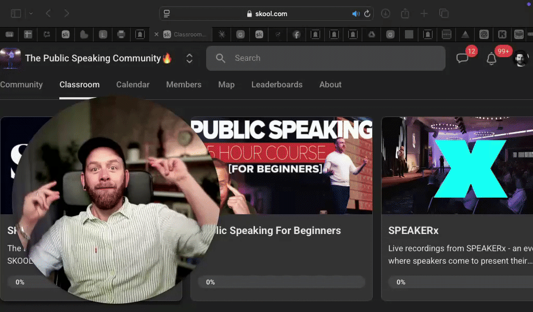
Task: Switch to the triangle icon tab
Action: coord(465,34)
